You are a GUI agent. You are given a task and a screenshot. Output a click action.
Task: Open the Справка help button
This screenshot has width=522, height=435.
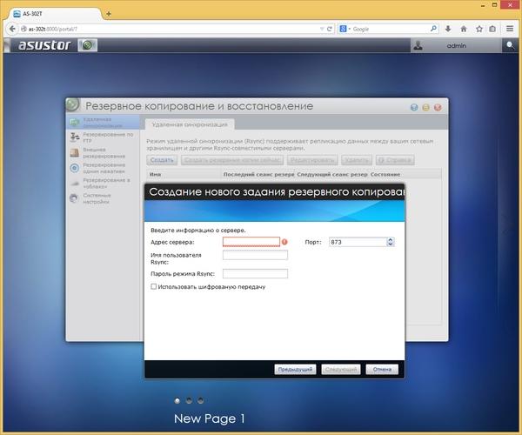coord(395,160)
